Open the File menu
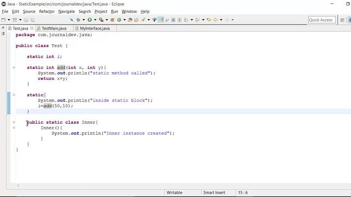The image size is (351, 197). (5, 11)
